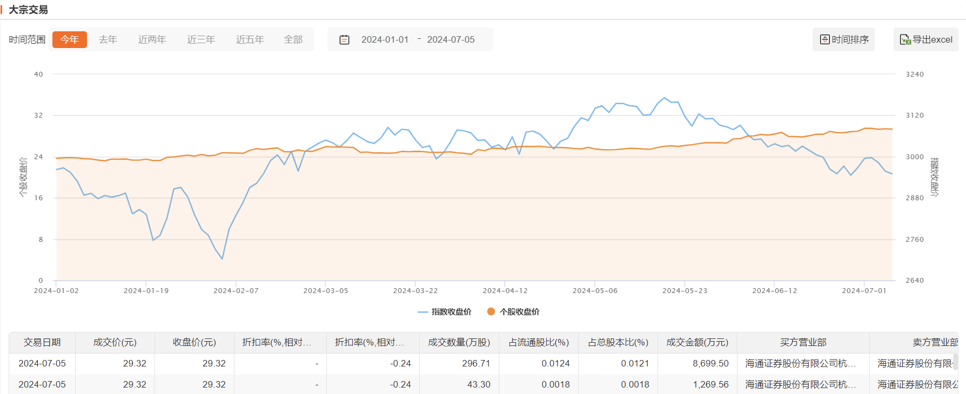Viewport: 966px width, 394px height.
Task: Switch to the 近五年 range
Action: point(250,39)
